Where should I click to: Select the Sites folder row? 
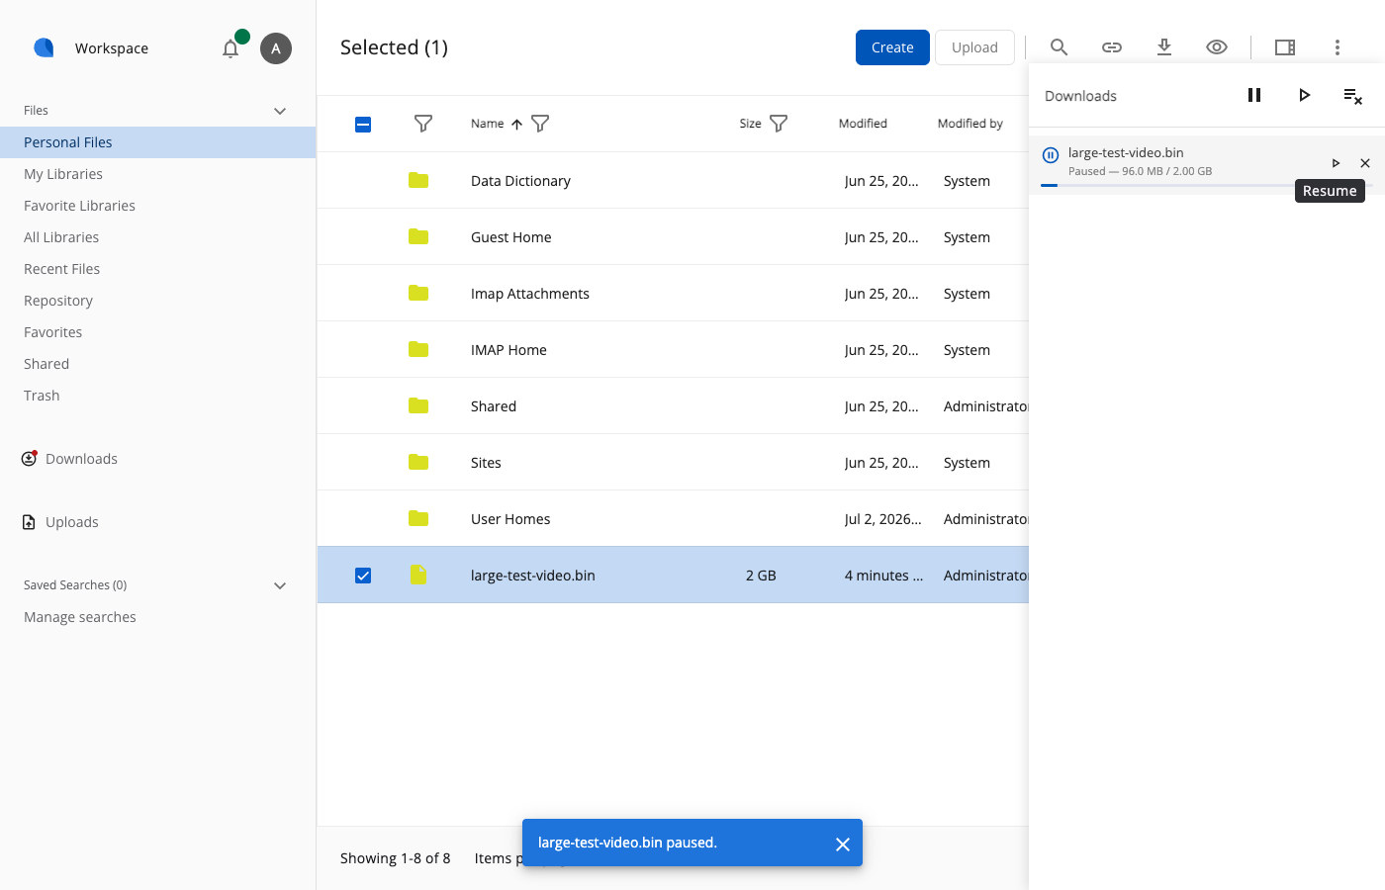(x=673, y=463)
